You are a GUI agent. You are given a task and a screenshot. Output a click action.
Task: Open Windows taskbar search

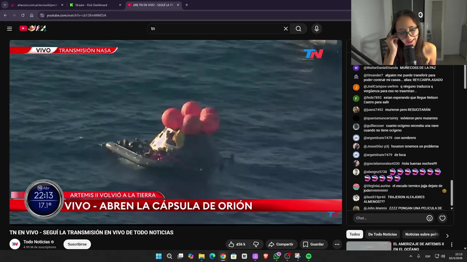point(169,256)
